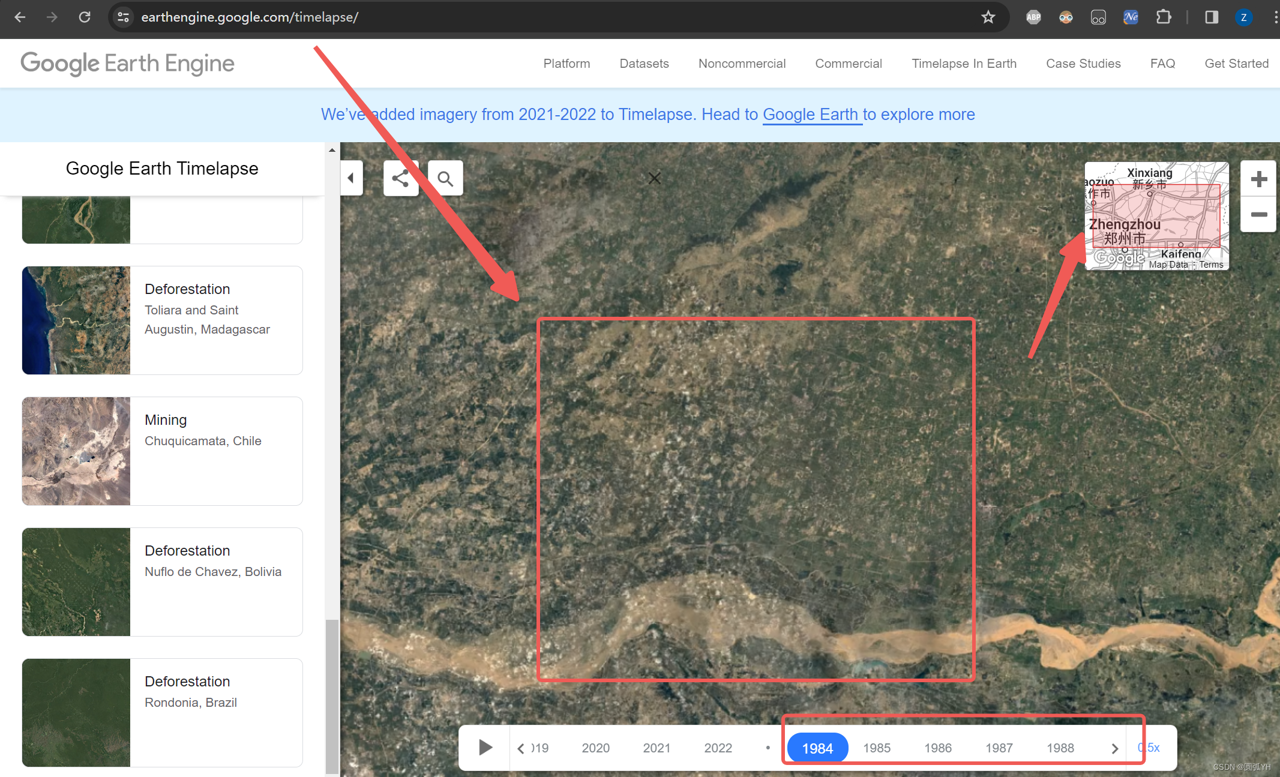
Task: Open the map search magnifier tool
Action: click(445, 178)
